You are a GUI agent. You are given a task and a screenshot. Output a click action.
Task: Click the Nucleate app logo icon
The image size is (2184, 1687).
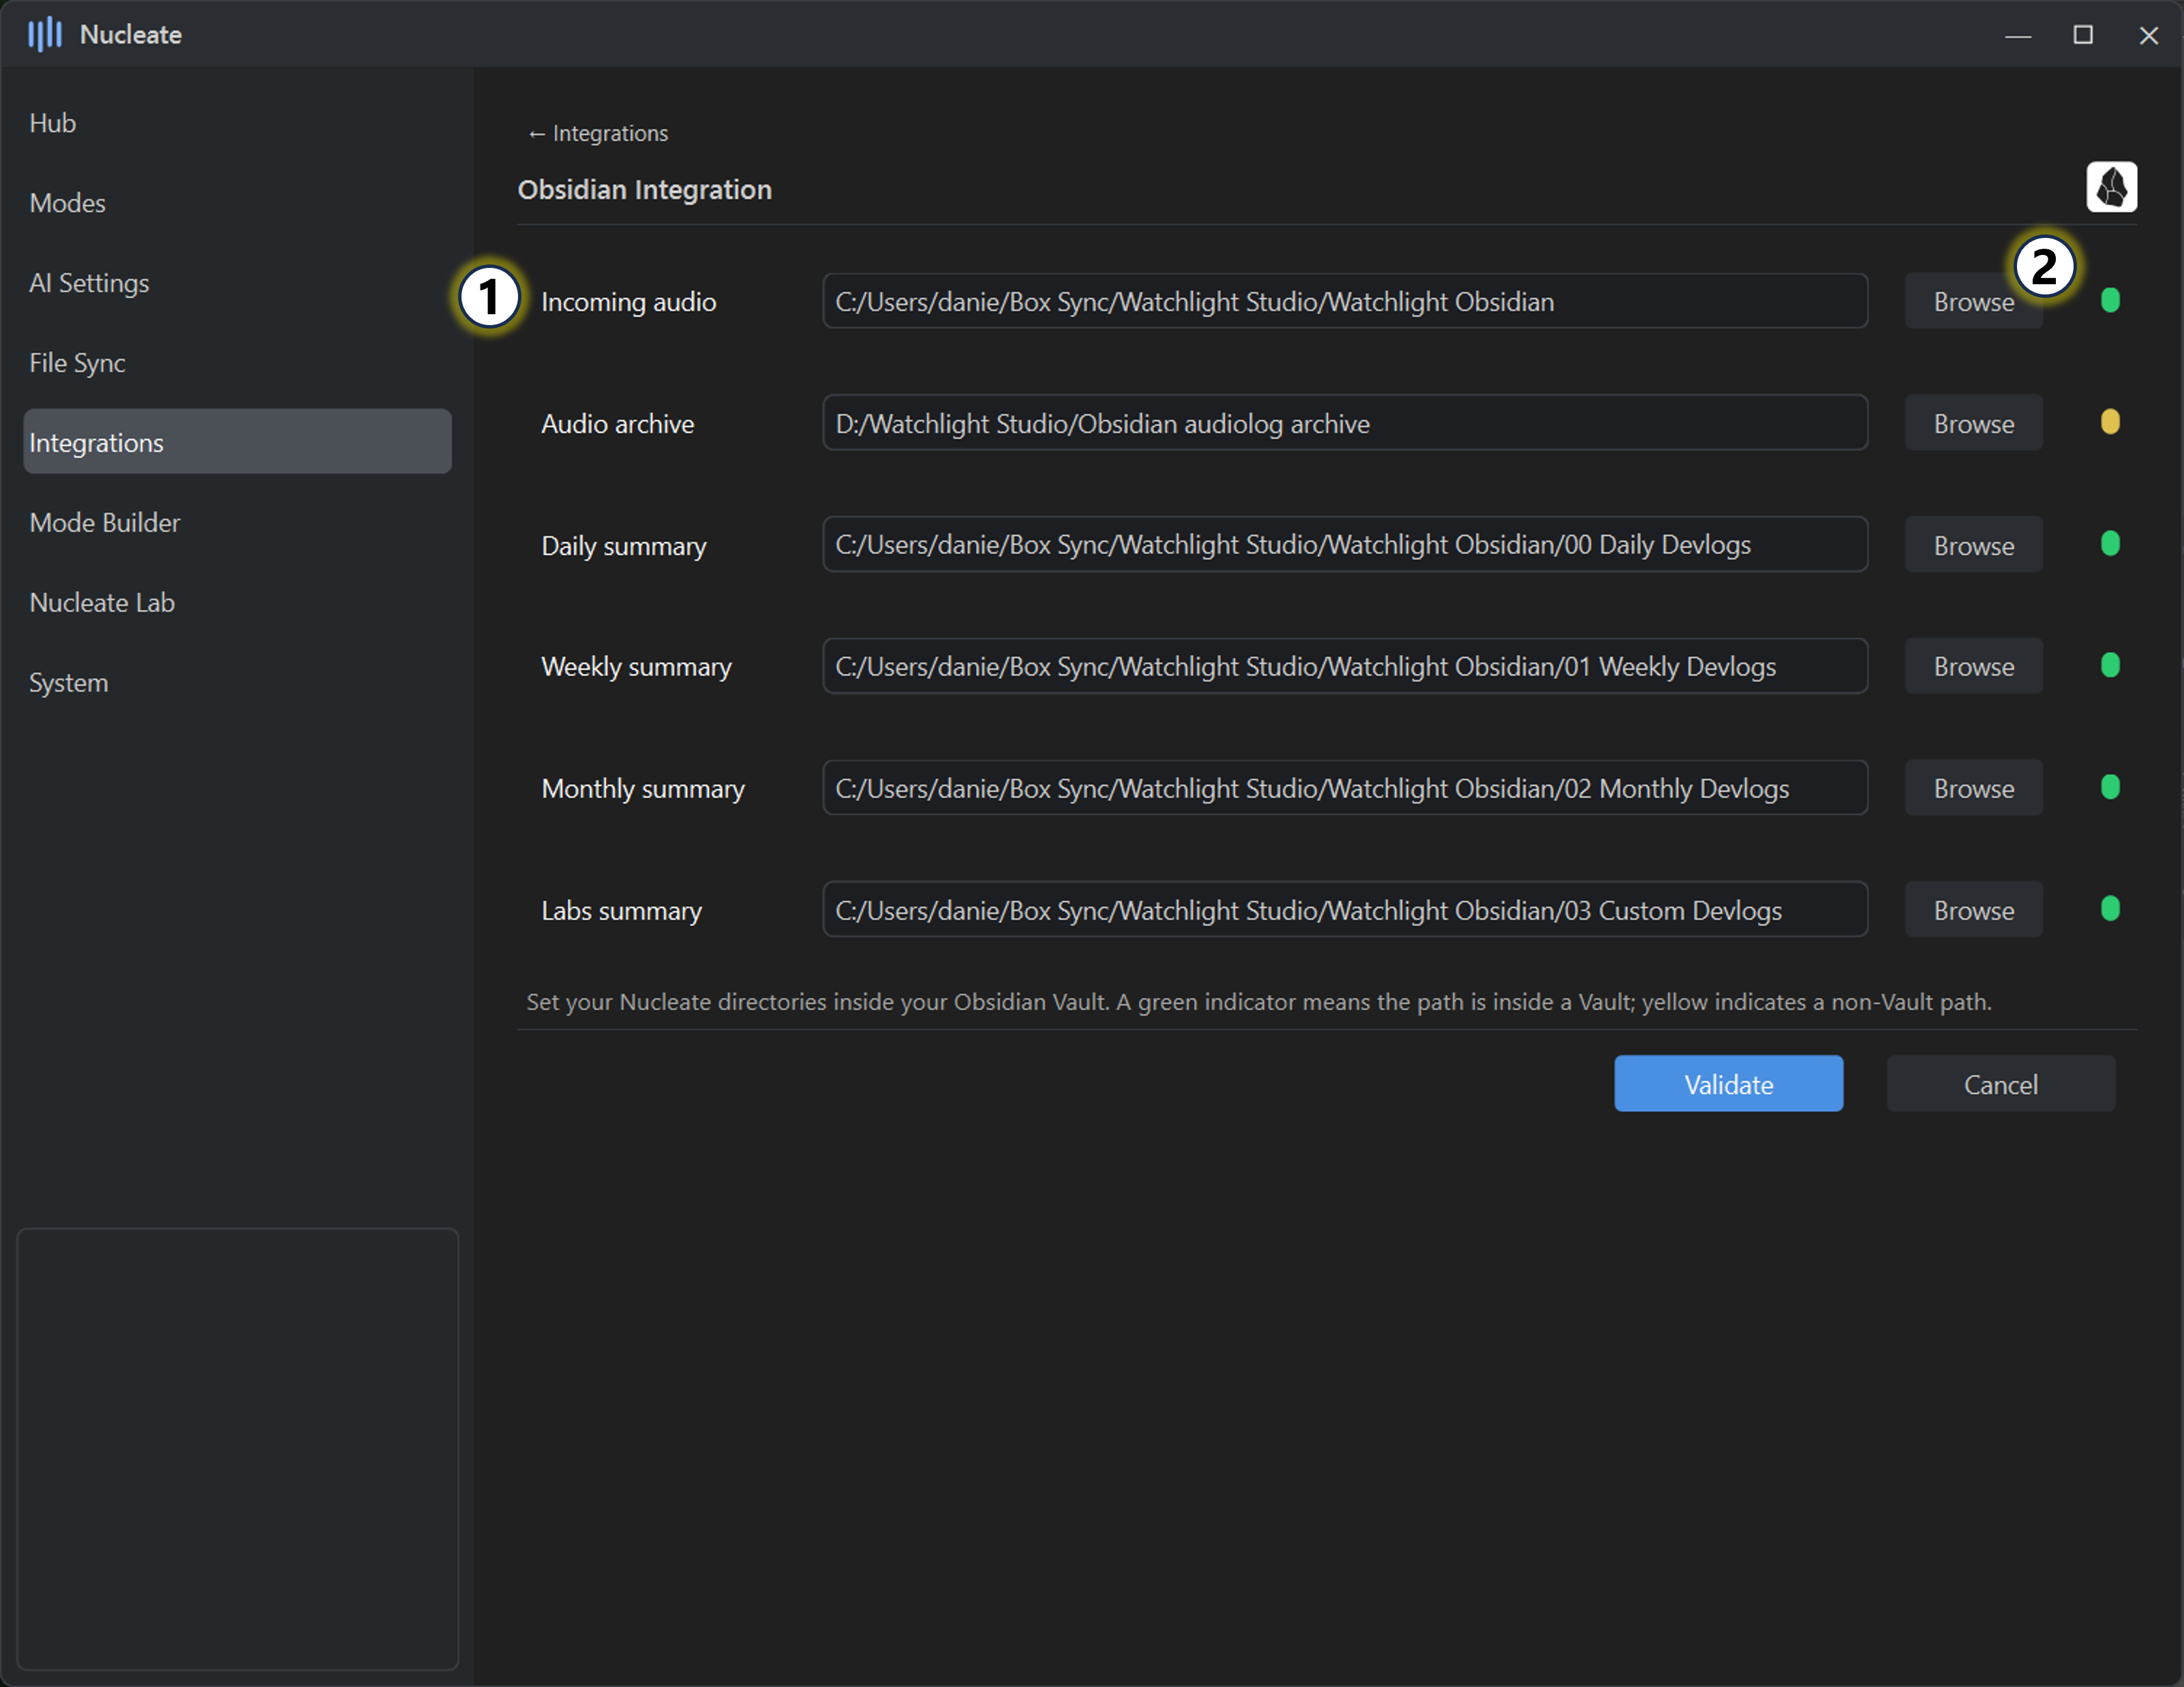point(44,35)
